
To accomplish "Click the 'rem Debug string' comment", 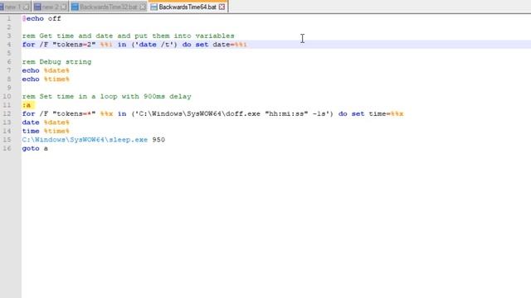I will (x=57, y=62).
